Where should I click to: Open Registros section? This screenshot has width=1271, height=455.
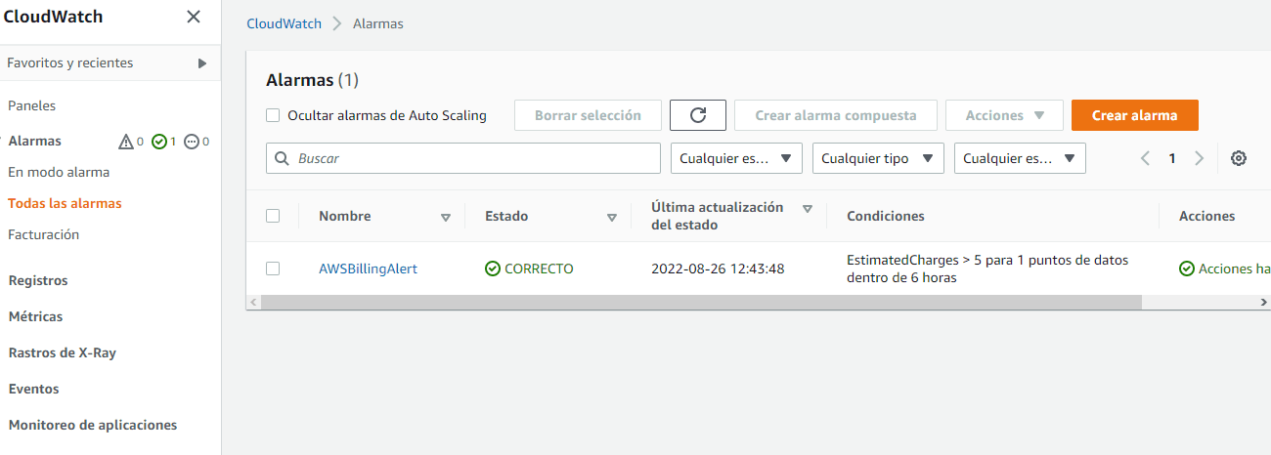[38, 280]
